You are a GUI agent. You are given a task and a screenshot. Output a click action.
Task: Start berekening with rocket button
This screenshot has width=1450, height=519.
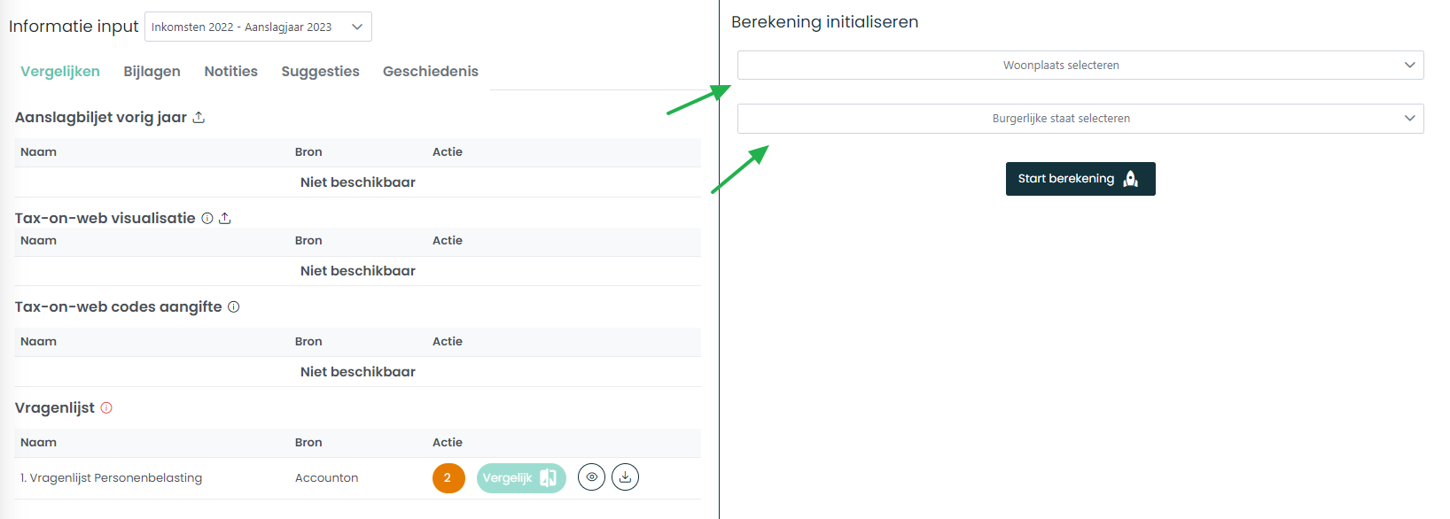point(1080,179)
